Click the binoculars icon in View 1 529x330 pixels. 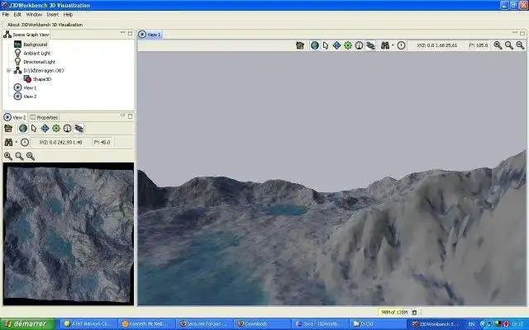pos(385,45)
